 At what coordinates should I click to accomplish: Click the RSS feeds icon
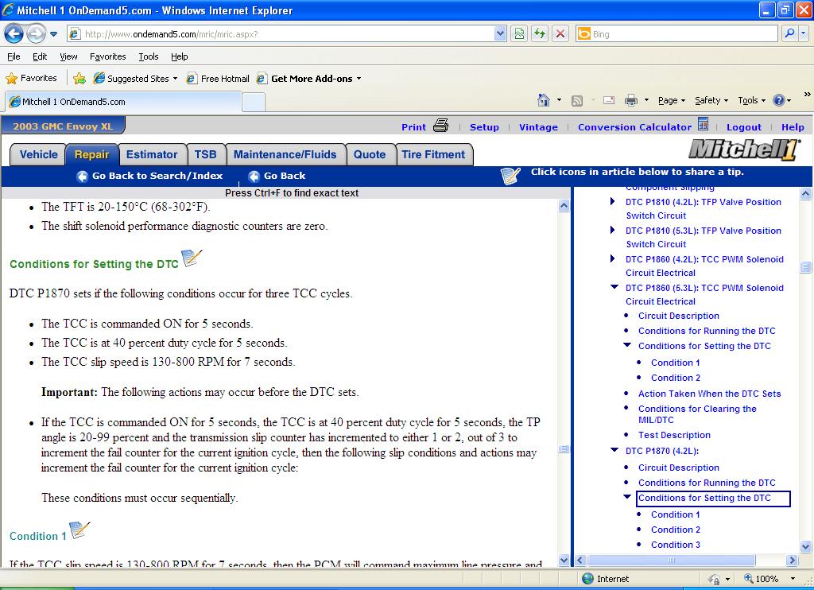pyautogui.click(x=577, y=101)
